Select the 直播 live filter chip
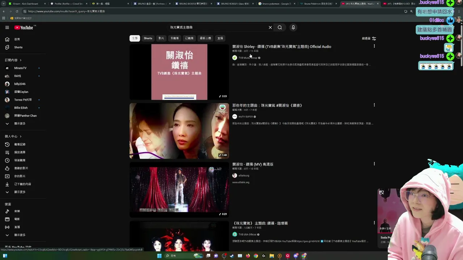The image size is (463, 260). click(x=220, y=38)
